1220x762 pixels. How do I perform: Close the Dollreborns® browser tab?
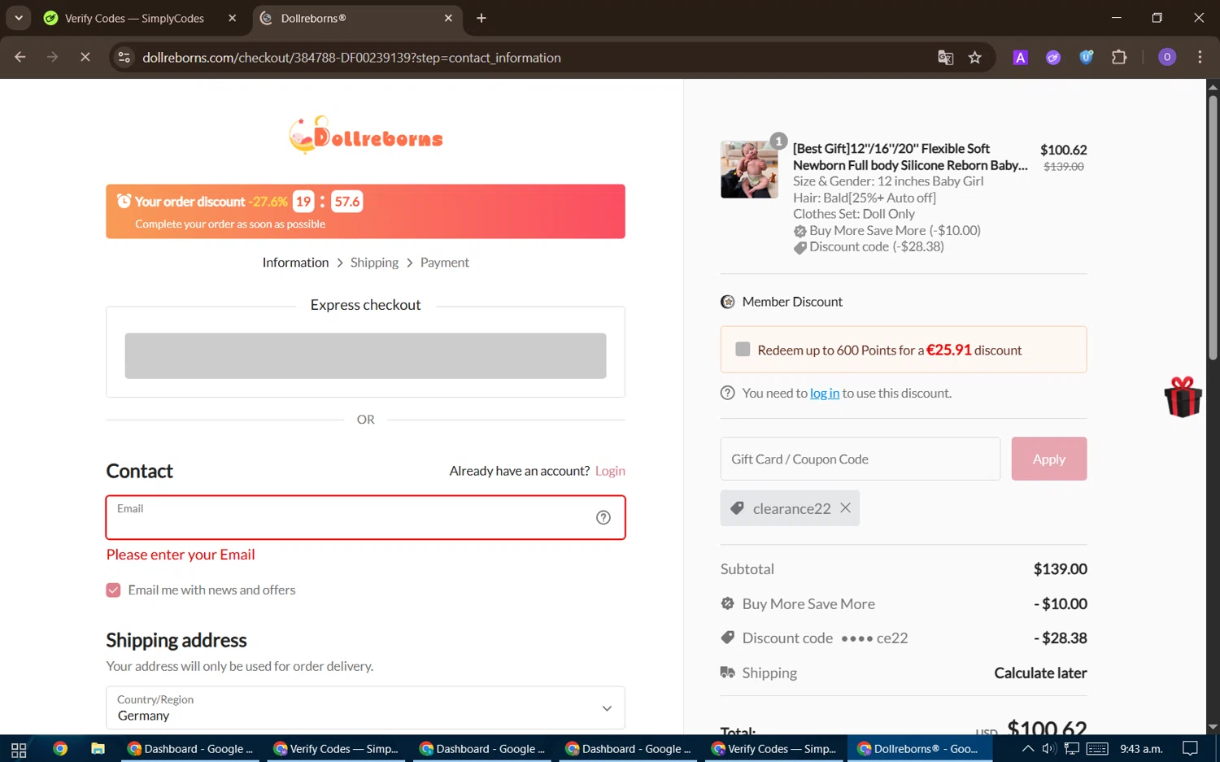point(448,18)
